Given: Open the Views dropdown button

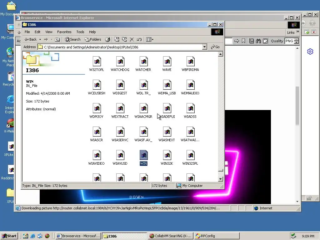Looking at the screenshot, I should pyautogui.click(x=150, y=39).
